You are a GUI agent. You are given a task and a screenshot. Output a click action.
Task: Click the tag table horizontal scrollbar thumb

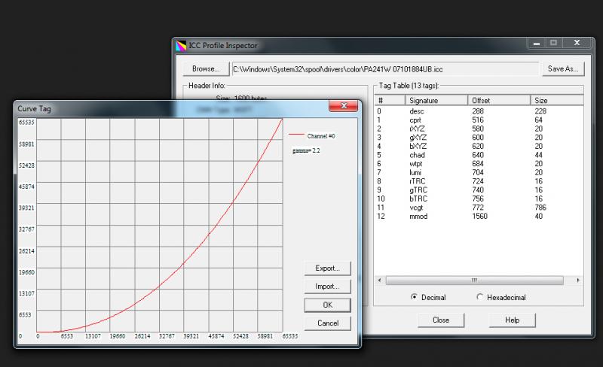pyautogui.click(x=475, y=281)
